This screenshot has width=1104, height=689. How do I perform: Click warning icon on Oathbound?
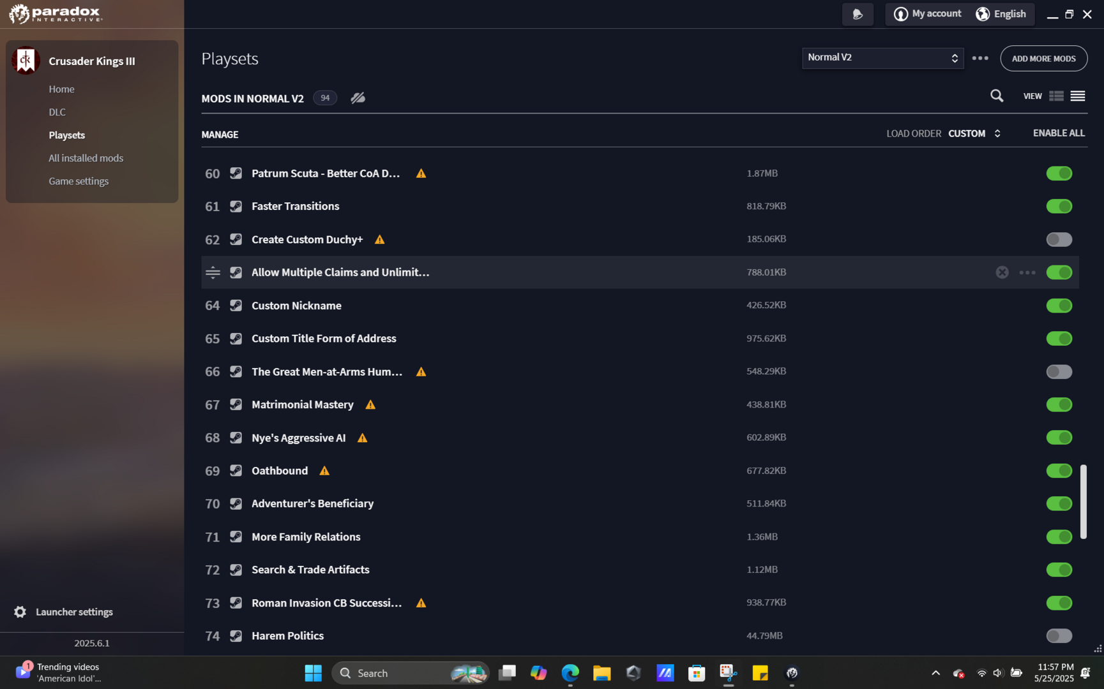pos(324,471)
